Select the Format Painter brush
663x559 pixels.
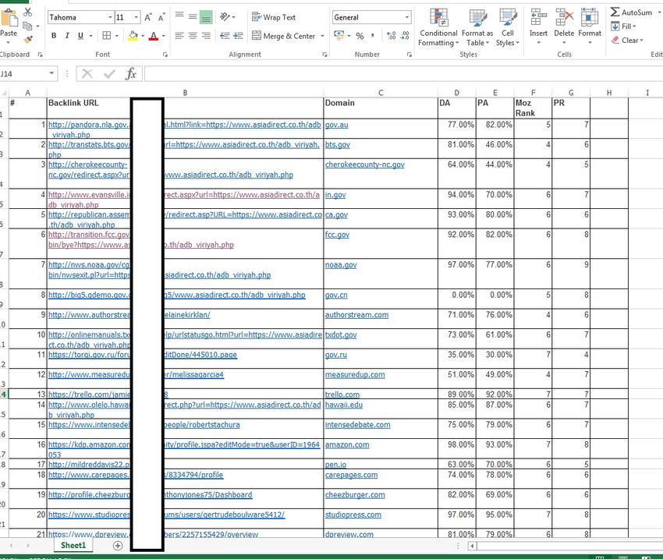[28, 40]
